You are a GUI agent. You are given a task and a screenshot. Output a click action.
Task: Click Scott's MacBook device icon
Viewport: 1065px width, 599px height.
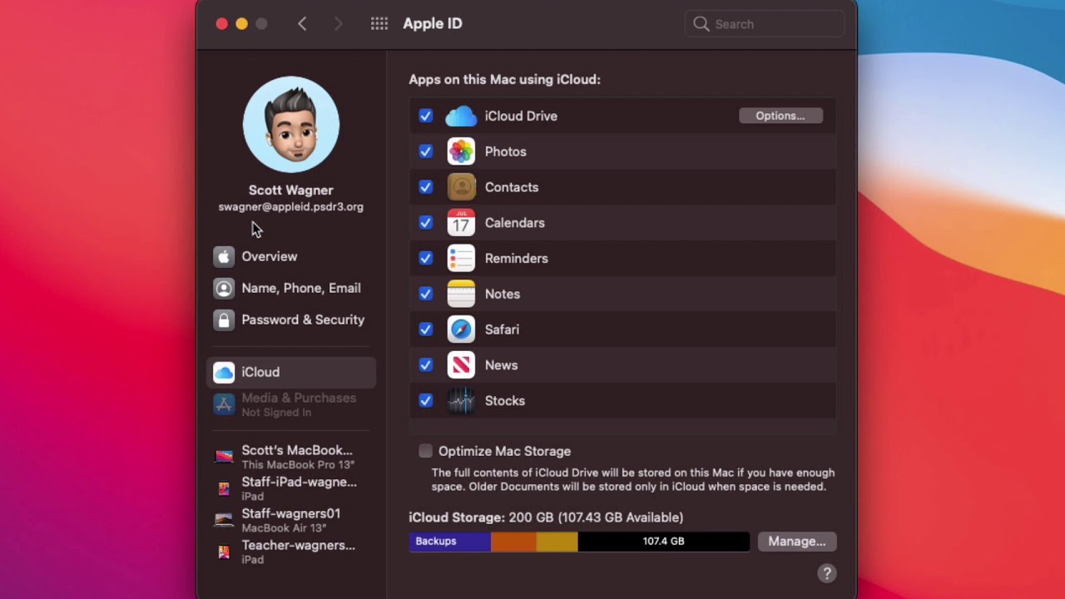coord(224,457)
